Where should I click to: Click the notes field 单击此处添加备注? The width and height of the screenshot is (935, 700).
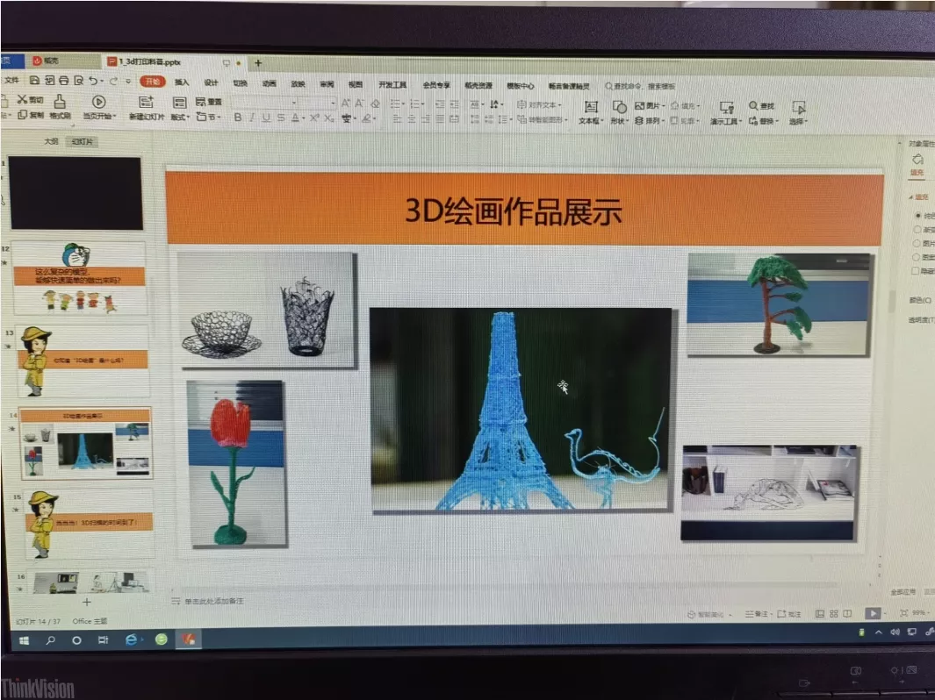tap(214, 601)
